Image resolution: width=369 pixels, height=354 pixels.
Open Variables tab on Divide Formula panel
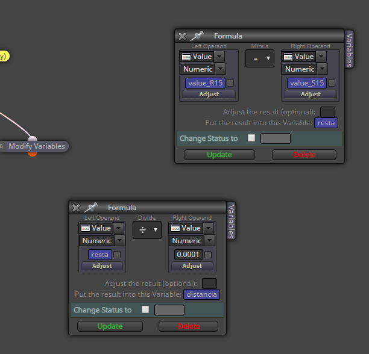tap(231, 222)
